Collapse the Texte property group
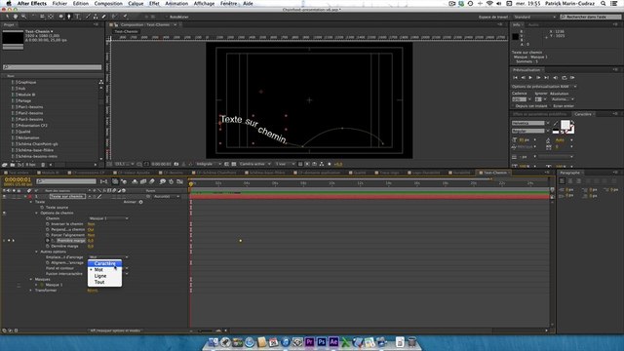Image resolution: width=624 pixels, height=351 pixels. point(31,202)
